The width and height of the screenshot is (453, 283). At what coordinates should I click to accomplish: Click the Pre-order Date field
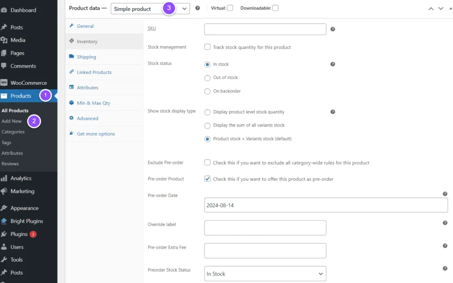[x=326, y=205]
